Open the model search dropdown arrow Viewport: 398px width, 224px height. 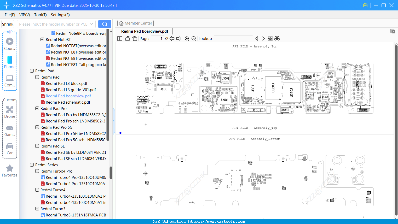(92, 24)
